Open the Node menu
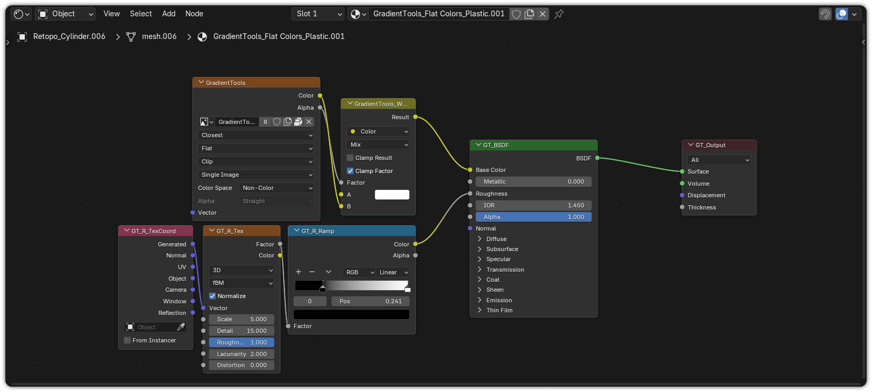This screenshot has height=392, width=872. [x=194, y=14]
